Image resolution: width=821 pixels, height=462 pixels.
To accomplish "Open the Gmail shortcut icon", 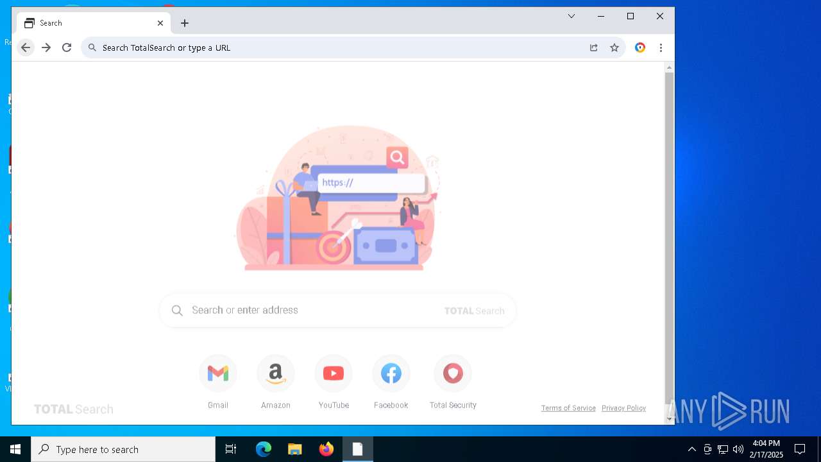I will [218, 373].
